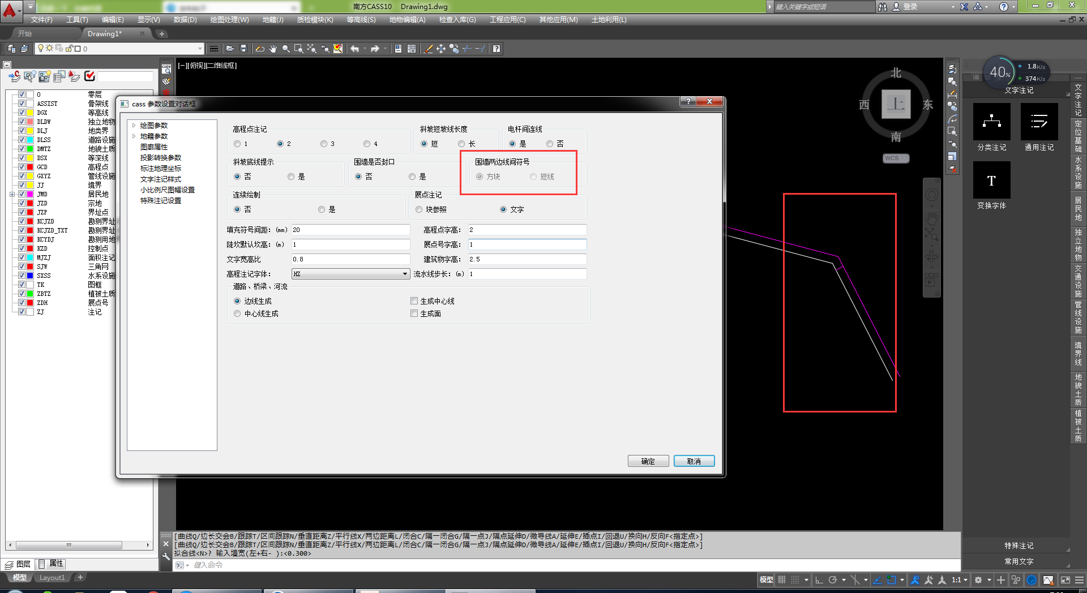Screen dimensions: 1087x593
Task: Open 等高线(S) menu
Action: coord(361,20)
